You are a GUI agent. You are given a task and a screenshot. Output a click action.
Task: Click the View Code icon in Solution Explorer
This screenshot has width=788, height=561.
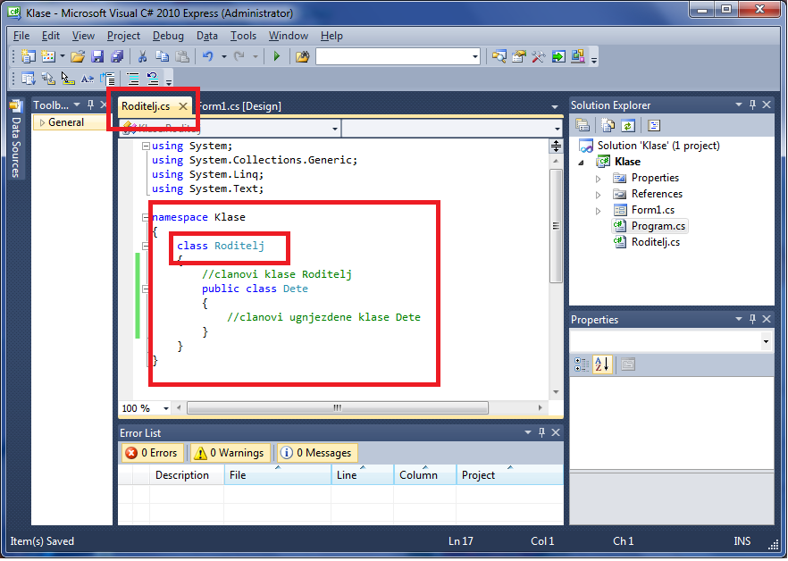[x=653, y=125]
